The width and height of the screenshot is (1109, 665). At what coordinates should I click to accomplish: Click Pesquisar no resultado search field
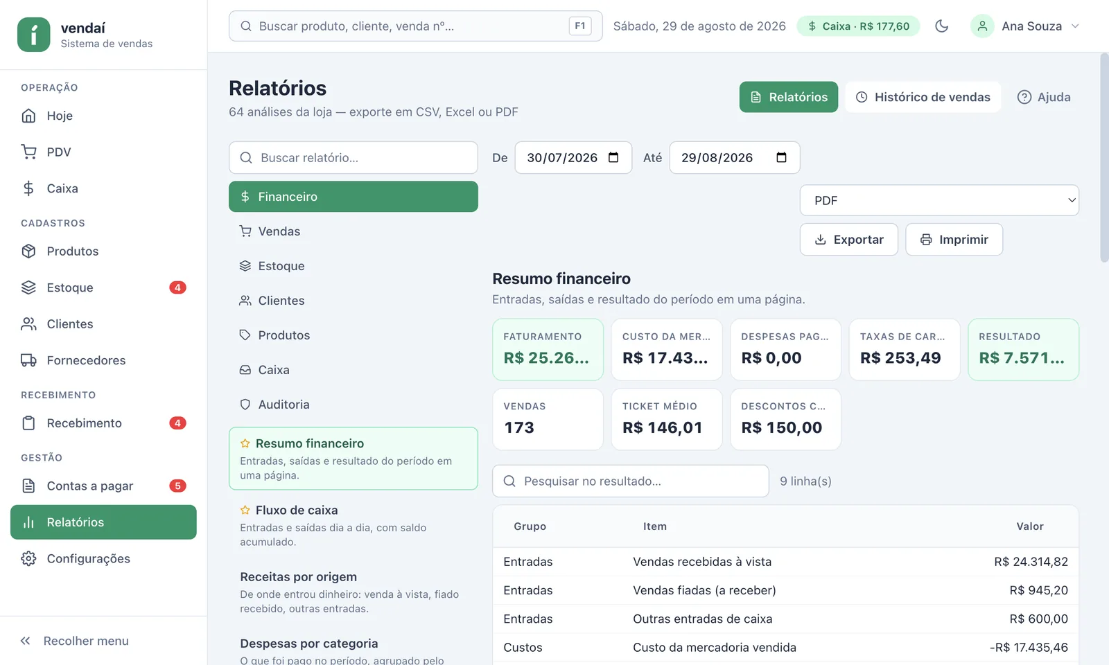(x=631, y=481)
